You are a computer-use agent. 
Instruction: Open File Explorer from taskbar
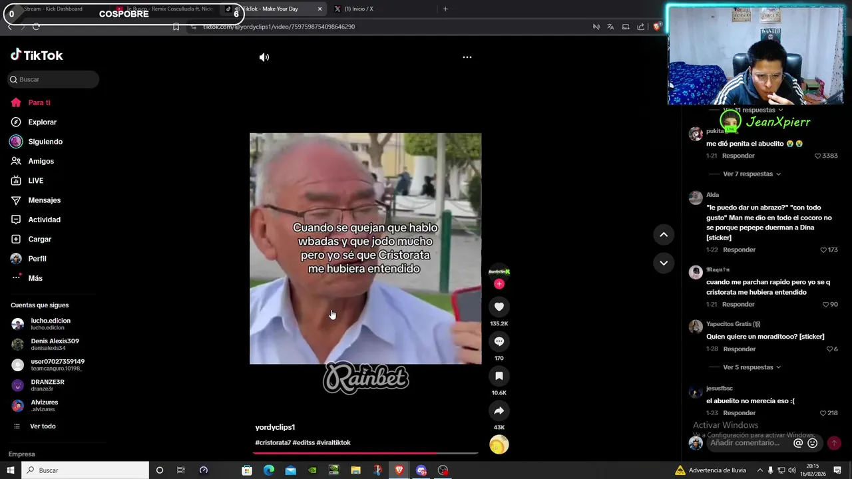(x=355, y=470)
